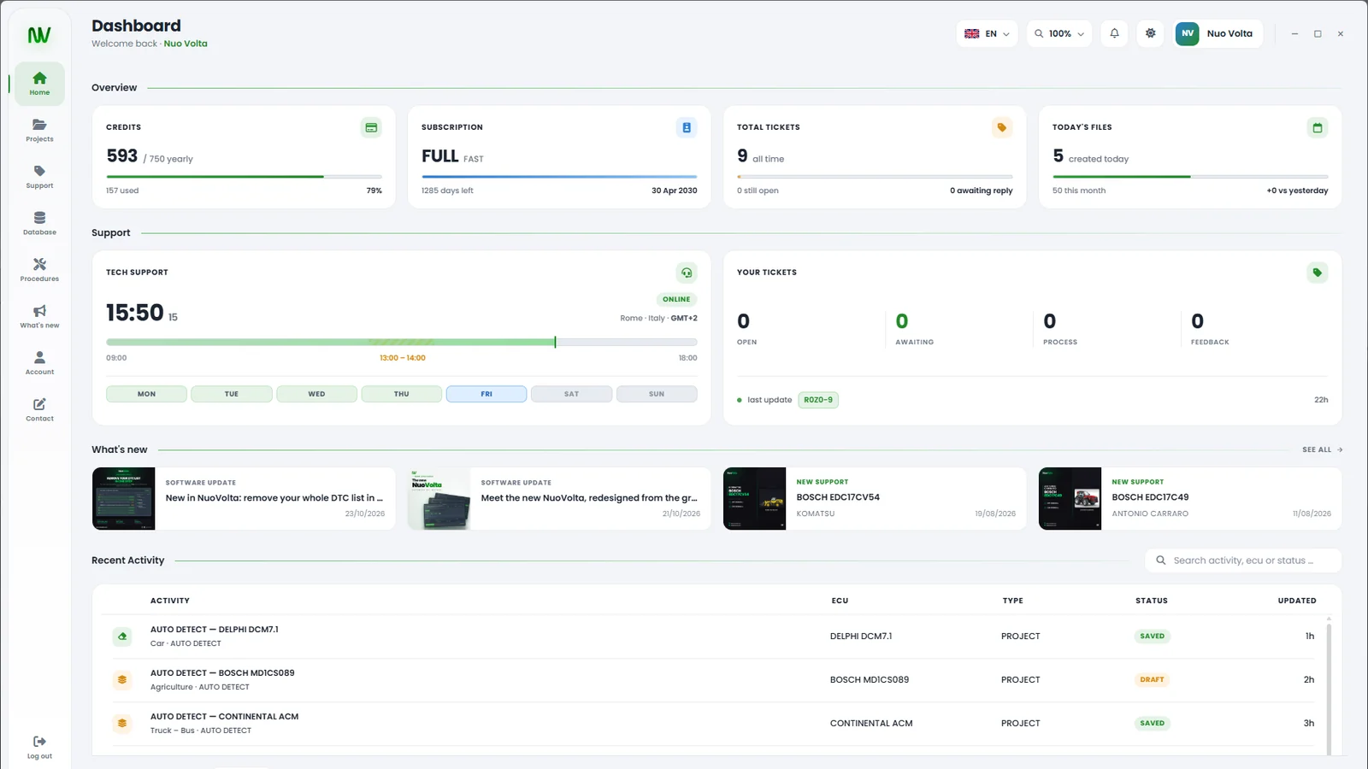
Task: Open Procedures from the sidebar
Action: 39,270
